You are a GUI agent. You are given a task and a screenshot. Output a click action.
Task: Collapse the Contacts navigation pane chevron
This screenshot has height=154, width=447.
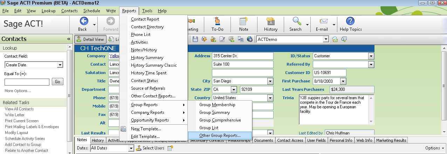tap(69, 39)
